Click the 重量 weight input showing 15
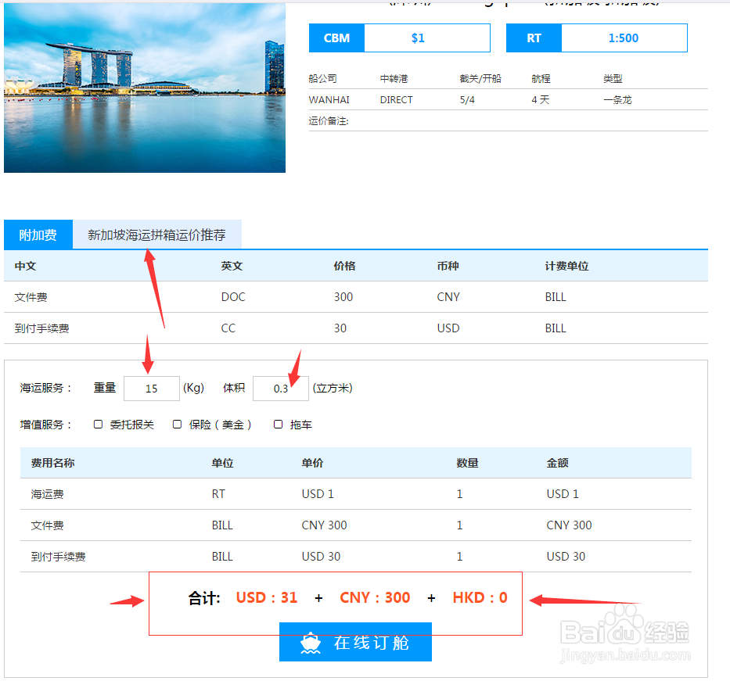 (x=152, y=388)
